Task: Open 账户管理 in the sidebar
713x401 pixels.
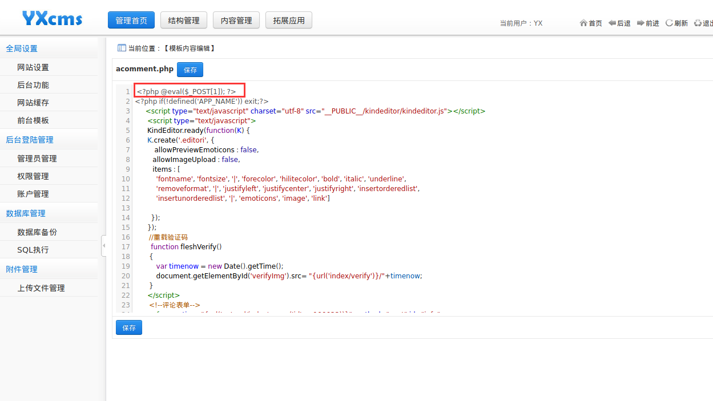Action: tap(33, 194)
